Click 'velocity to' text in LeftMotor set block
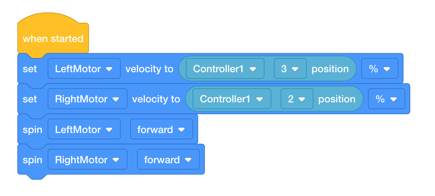This screenshot has height=196, width=435. pyautogui.click(x=149, y=69)
